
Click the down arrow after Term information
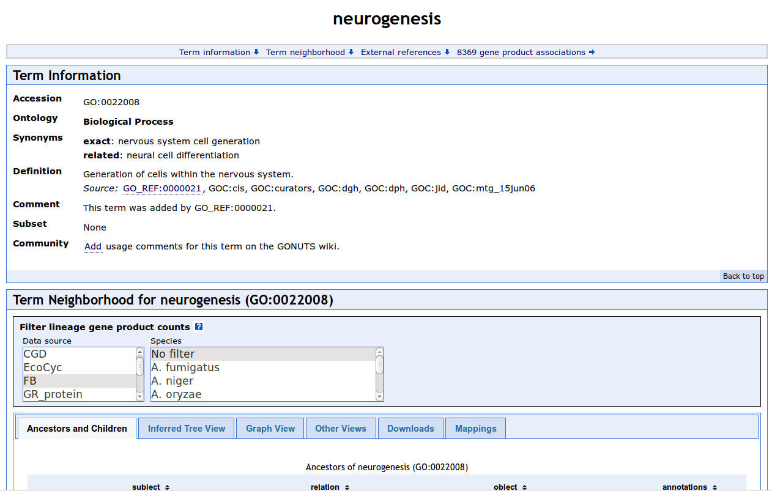coord(256,53)
